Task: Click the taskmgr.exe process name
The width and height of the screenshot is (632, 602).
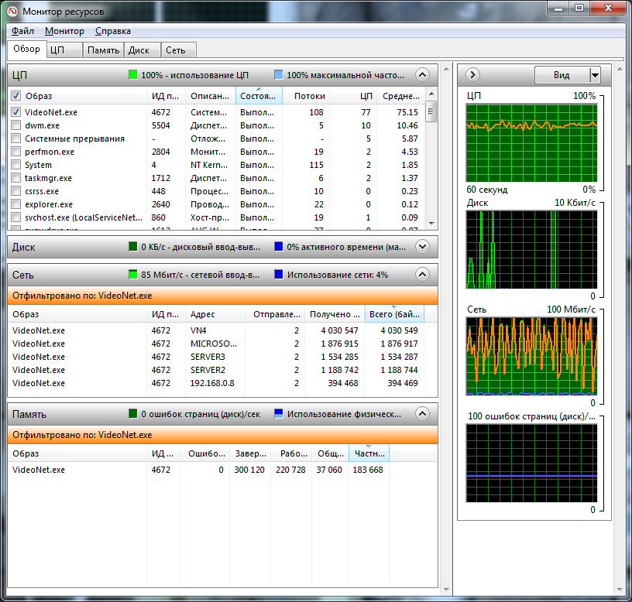Action: point(48,178)
